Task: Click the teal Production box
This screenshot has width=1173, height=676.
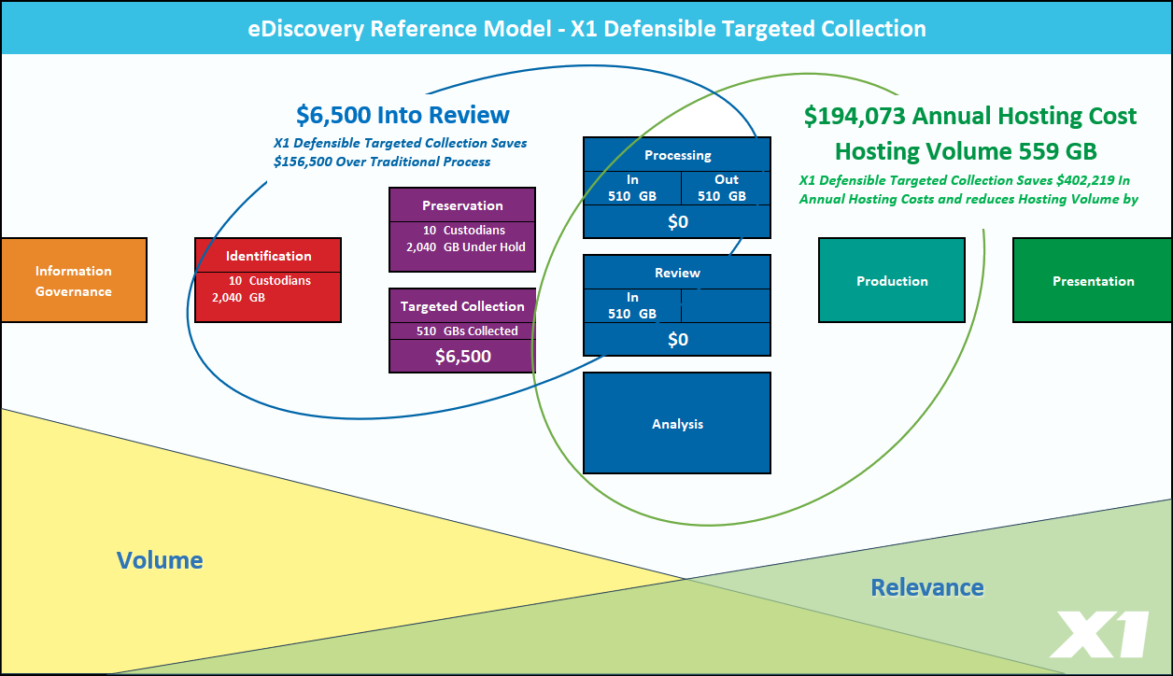Action: 892,280
